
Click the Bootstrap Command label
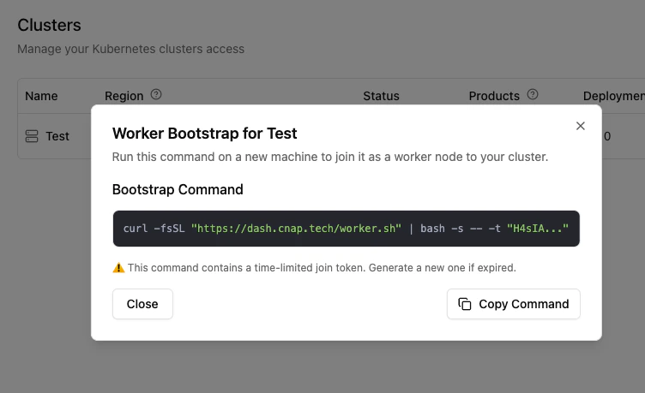tap(178, 189)
